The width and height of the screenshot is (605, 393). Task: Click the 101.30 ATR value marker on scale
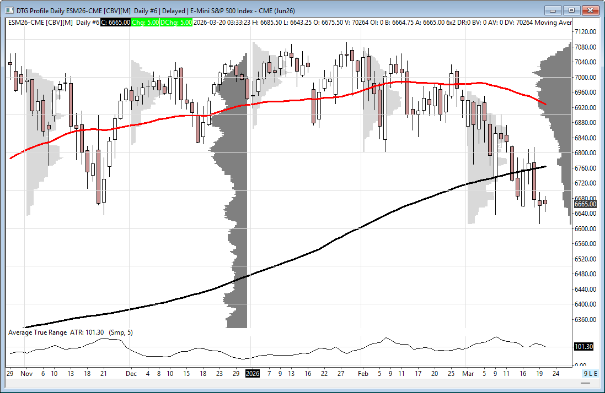coord(583,347)
